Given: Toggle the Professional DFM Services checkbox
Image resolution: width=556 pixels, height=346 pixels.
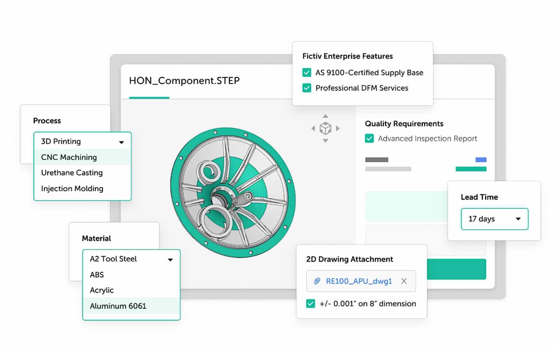Looking at the screenshot, I should 307,88.
